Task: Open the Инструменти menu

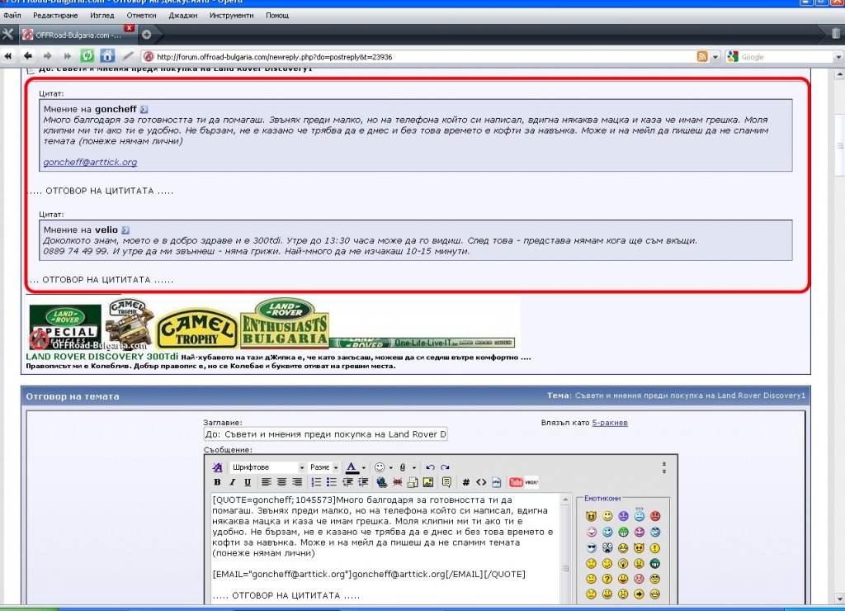Action: point(231,16)
